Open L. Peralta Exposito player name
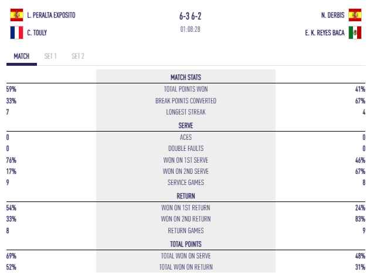The width and height of the screenshot is (370, 279). [51, 15]
